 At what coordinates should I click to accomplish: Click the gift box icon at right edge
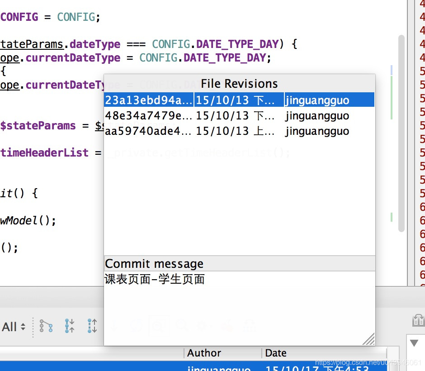point(418,320)
